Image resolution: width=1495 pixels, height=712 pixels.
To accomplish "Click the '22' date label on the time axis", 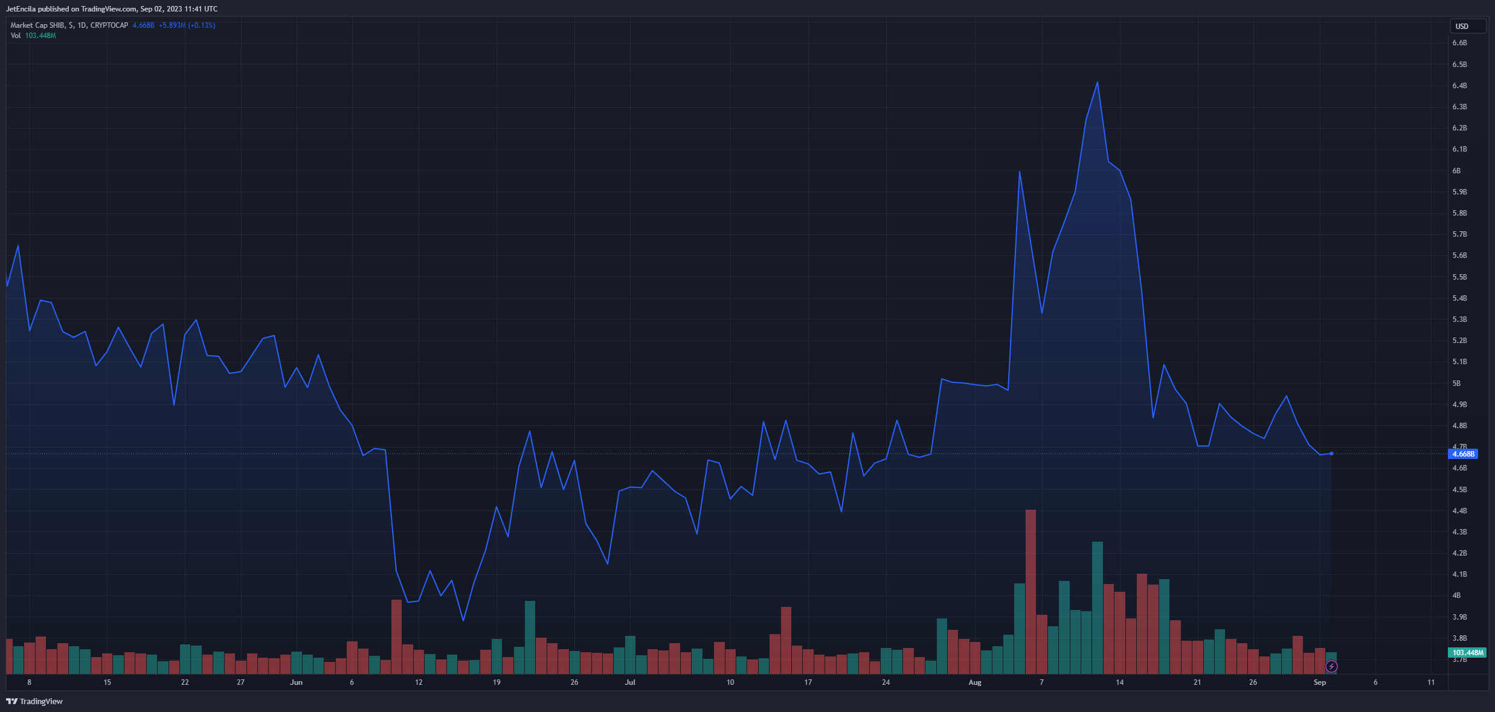I will 185,682.
